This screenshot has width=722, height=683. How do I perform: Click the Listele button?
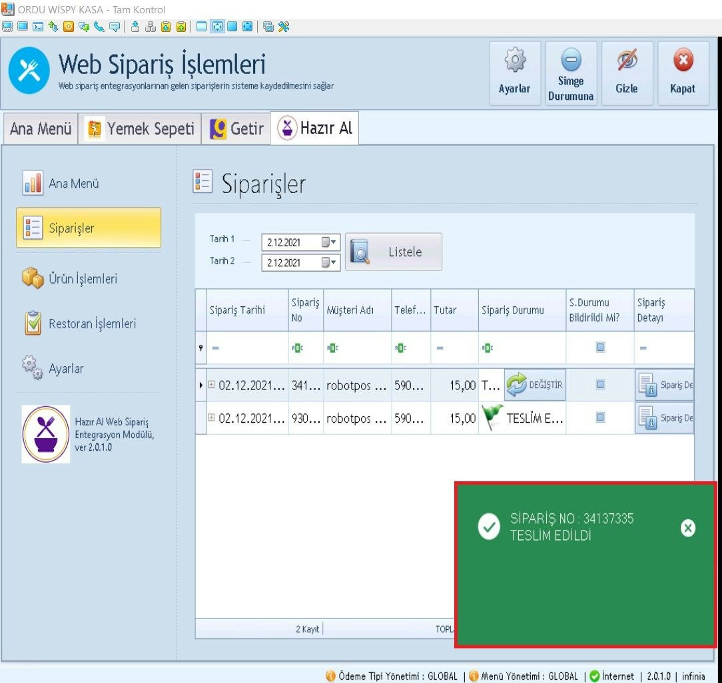(394, 252)
